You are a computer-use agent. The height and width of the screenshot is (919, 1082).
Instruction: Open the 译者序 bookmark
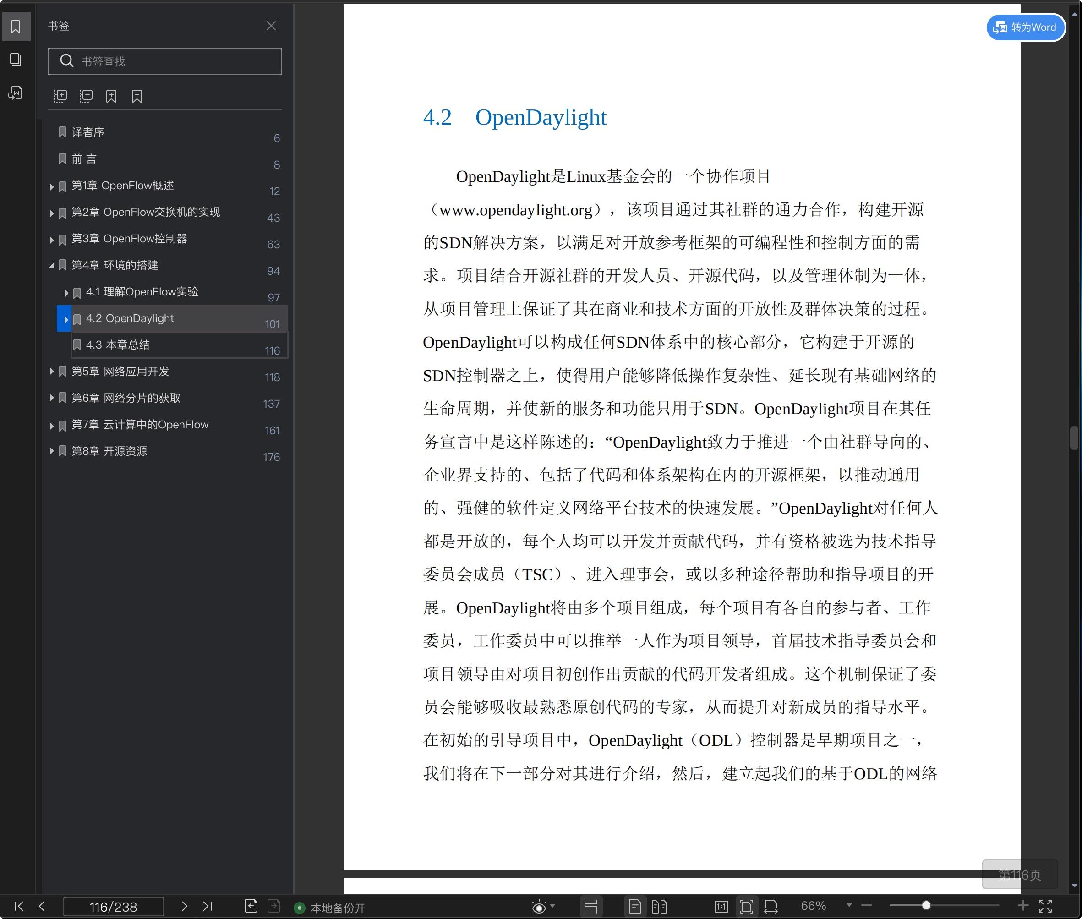[87, 132]
